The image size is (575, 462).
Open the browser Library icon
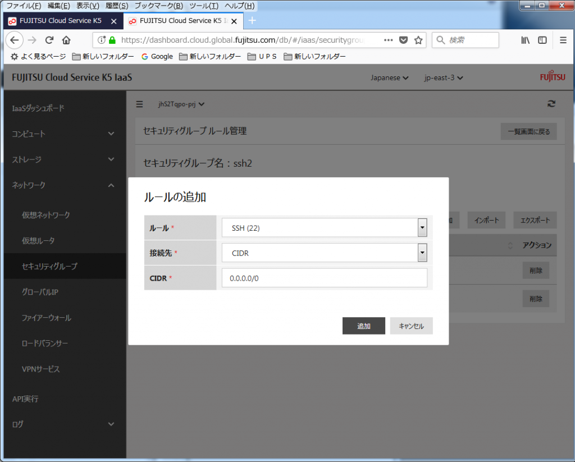point(525,40)
